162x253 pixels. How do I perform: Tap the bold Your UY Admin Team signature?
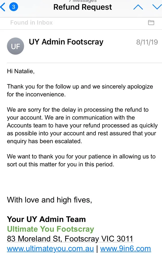tap(46, 219)
